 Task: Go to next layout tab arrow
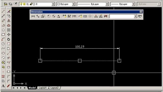pos(21,88)
